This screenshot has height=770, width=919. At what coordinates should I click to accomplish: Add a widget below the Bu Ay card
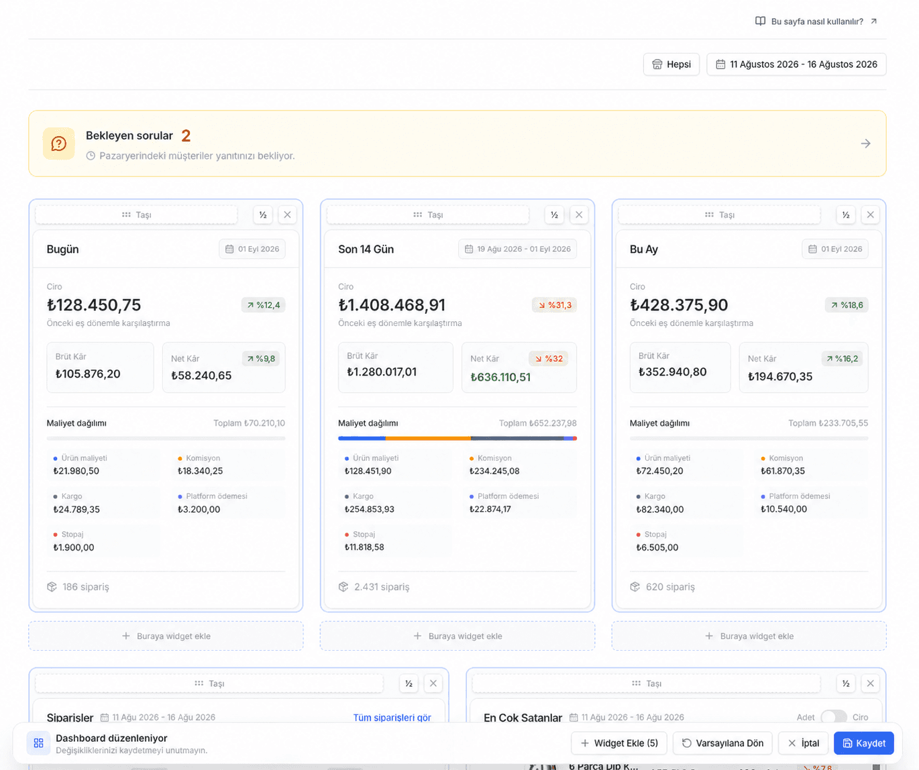(x=749, y=636)
